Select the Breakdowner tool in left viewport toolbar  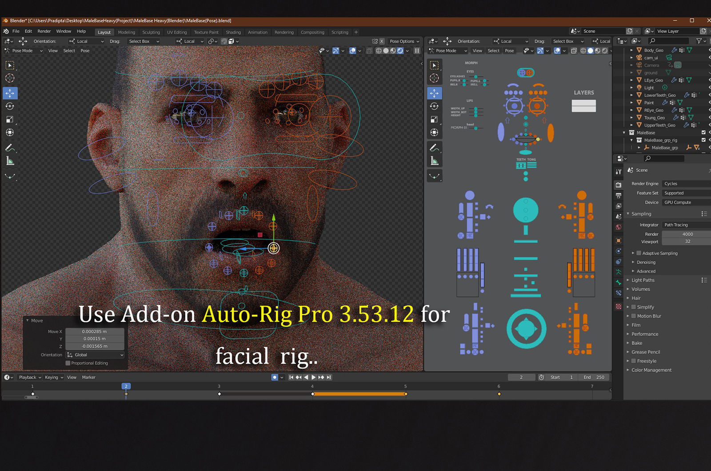(10, 176)
